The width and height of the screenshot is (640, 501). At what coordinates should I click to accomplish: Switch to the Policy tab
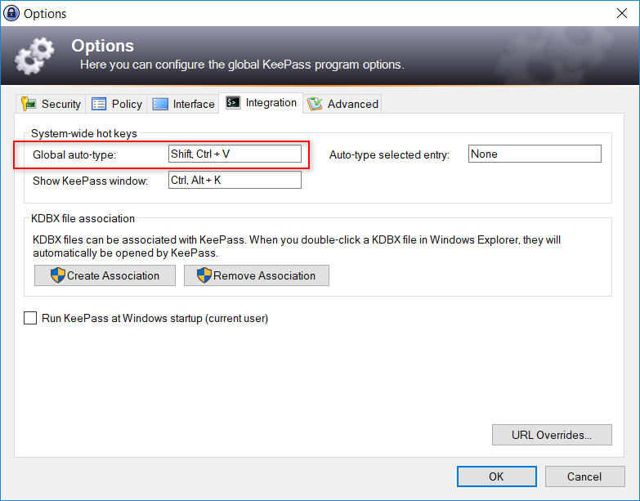[116, 104]
